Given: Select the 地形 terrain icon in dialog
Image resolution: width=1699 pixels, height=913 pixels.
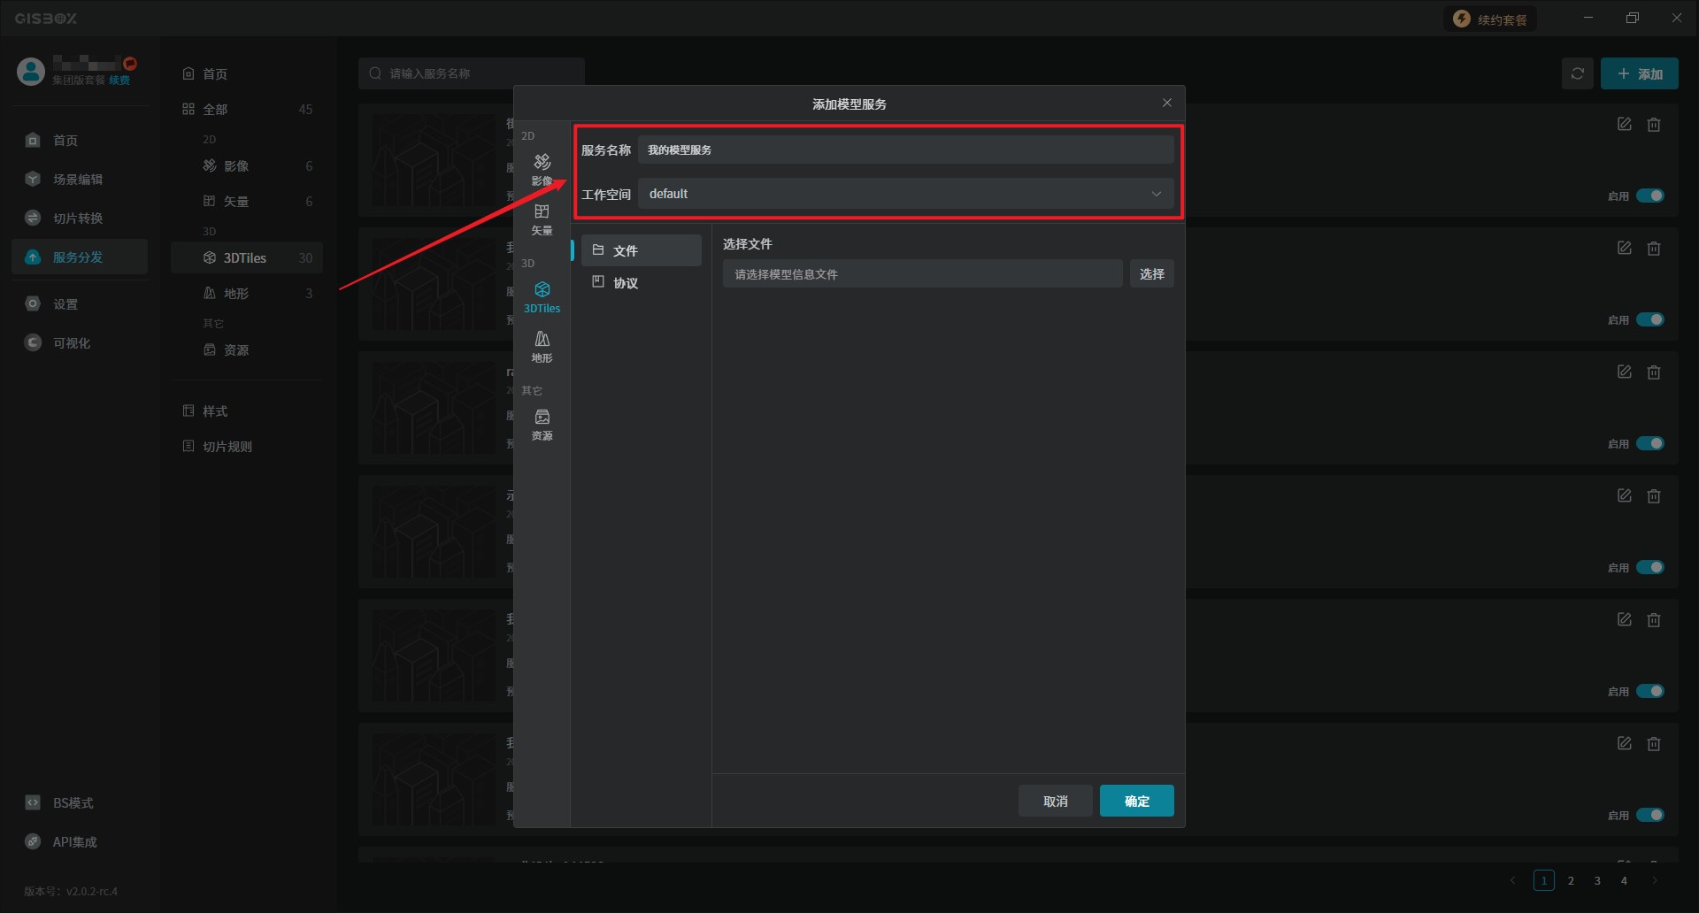Looking at the screenshot, I should point(542,346).
